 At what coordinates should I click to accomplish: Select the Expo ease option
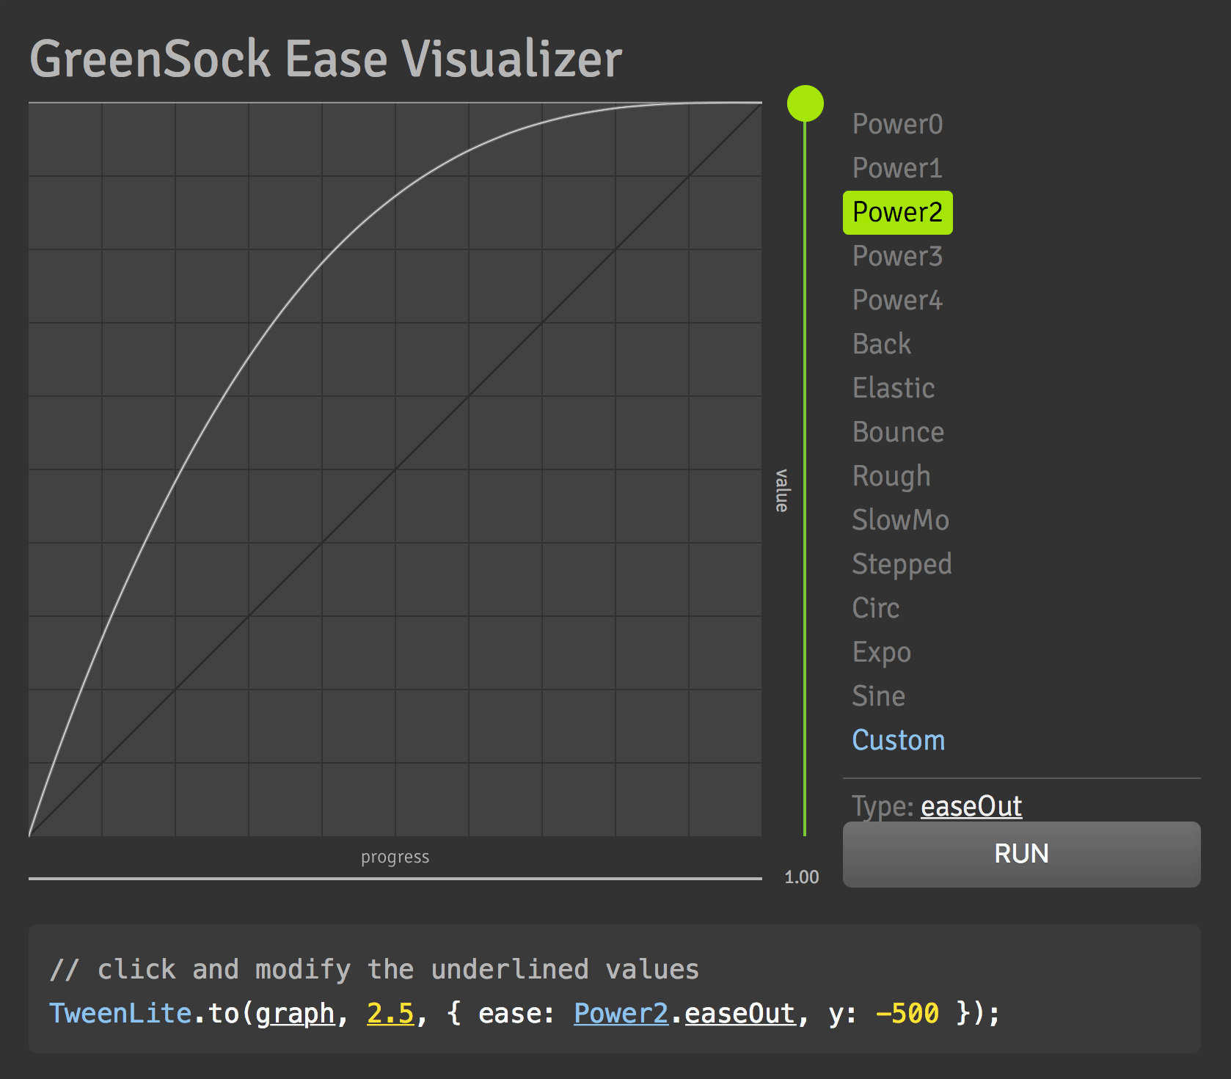tap(882, 652)
